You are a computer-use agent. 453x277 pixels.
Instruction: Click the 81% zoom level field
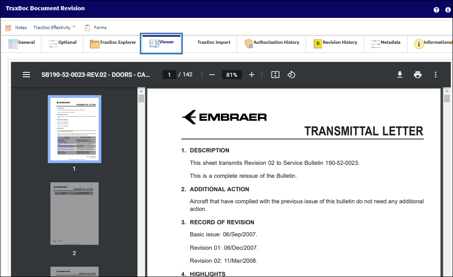[232, 75]
